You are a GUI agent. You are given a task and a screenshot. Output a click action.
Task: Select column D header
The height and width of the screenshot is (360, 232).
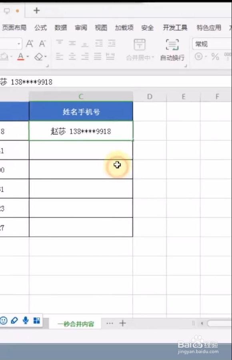click(150, 97)
